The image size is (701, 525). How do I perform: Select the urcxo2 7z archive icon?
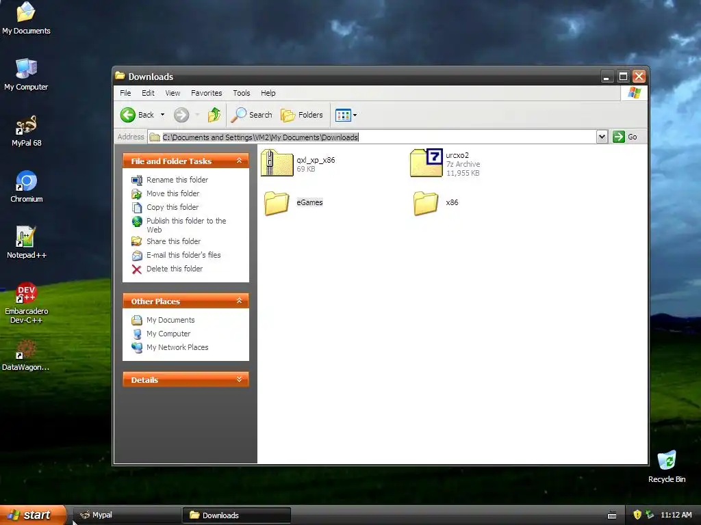click(426, 163)
